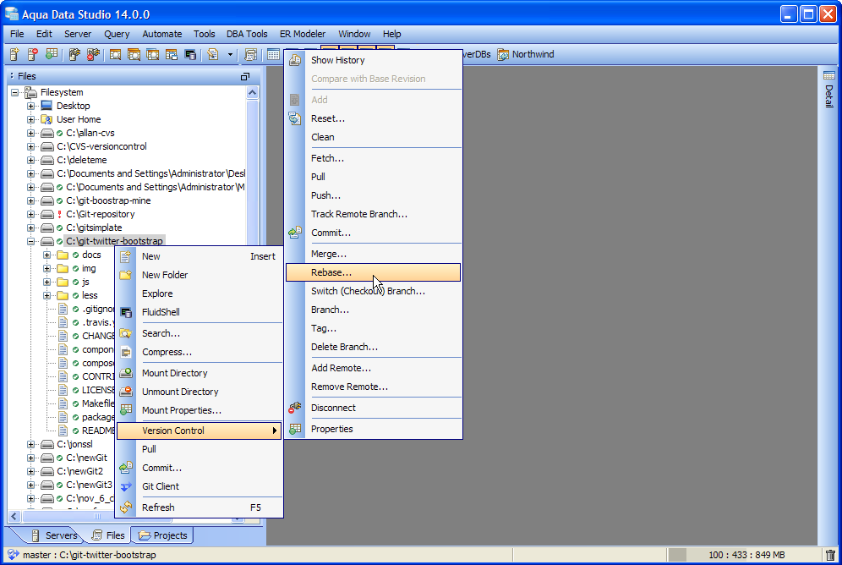The width and height of the screenshot is (842, 565).
Task: Click the Git Client icon in context menu
Action: pyautogui.click(x=126, y=486)
